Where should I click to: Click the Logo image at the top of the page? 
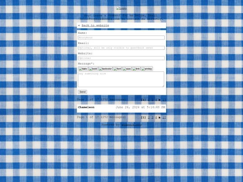pos(121,8)
